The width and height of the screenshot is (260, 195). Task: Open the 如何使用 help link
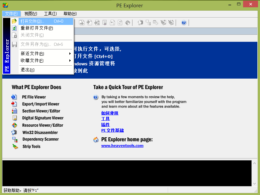tap(110, 113)
